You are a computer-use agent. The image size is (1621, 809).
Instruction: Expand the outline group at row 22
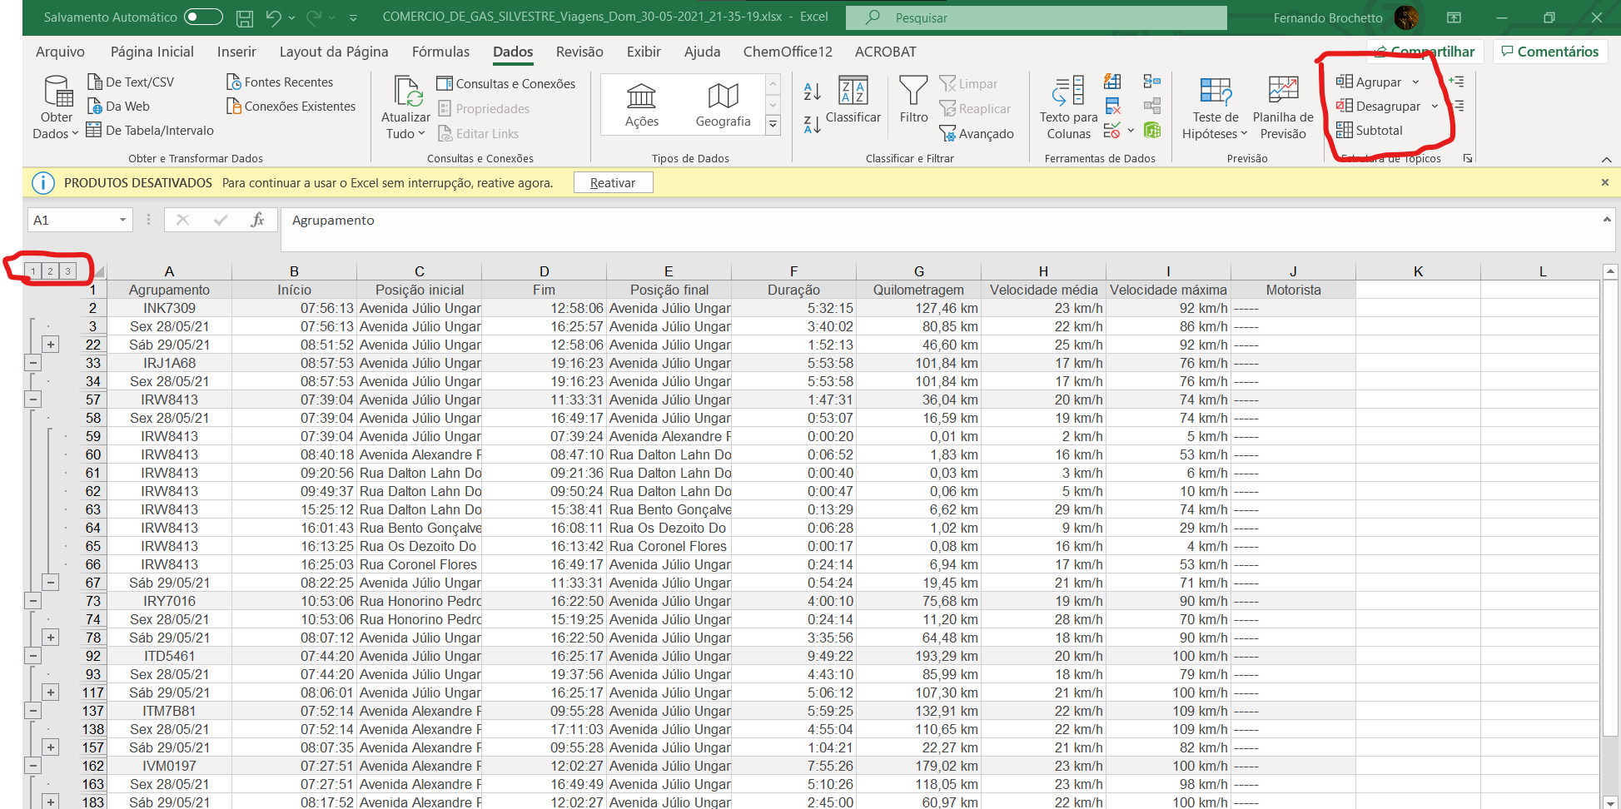pos(51,345)
